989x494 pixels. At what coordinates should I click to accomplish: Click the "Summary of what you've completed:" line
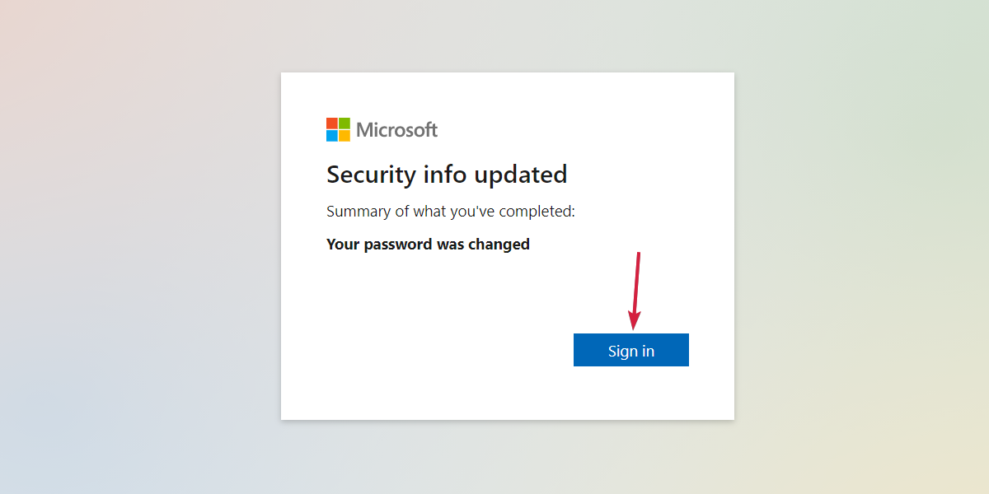point(450,212)
